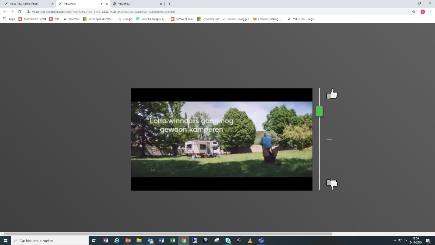Mute the audio-playing Valueflow tab
The image size is (435, 245).
tap(102, 4)
